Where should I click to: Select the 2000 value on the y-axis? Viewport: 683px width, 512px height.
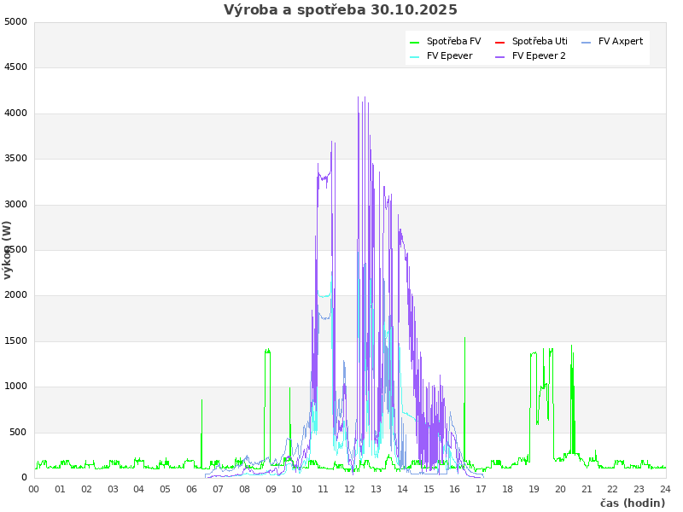15,295
